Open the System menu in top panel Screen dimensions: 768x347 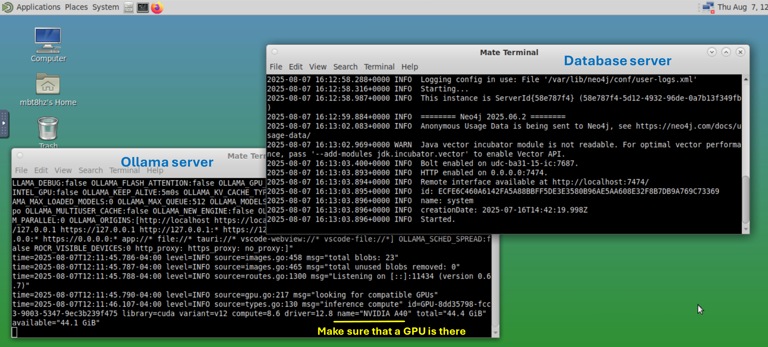tap(106, 7)
